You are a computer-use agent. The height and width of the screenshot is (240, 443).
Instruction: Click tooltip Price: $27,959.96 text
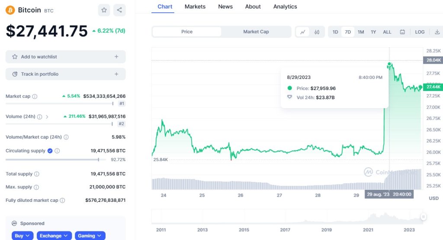click(316, 88)
